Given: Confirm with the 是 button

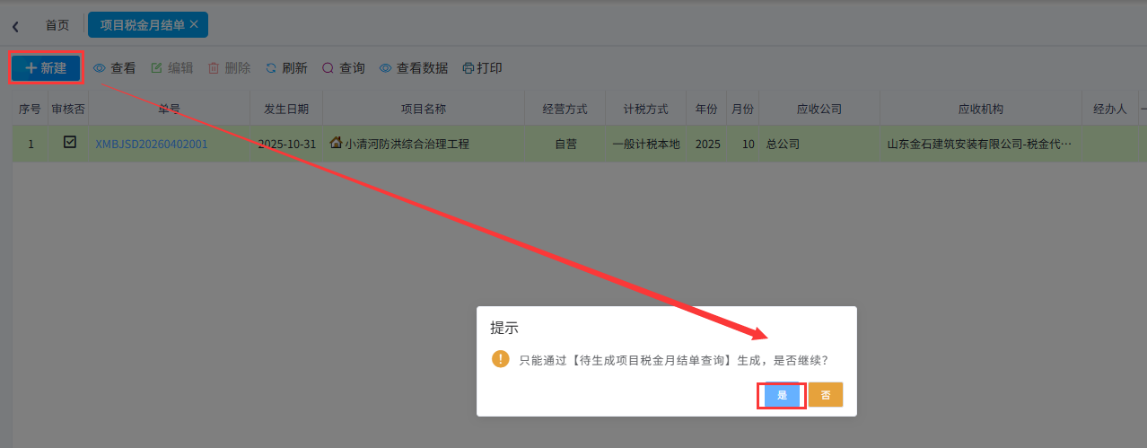Looking at the screenshot, I should (x=782, y=395).
